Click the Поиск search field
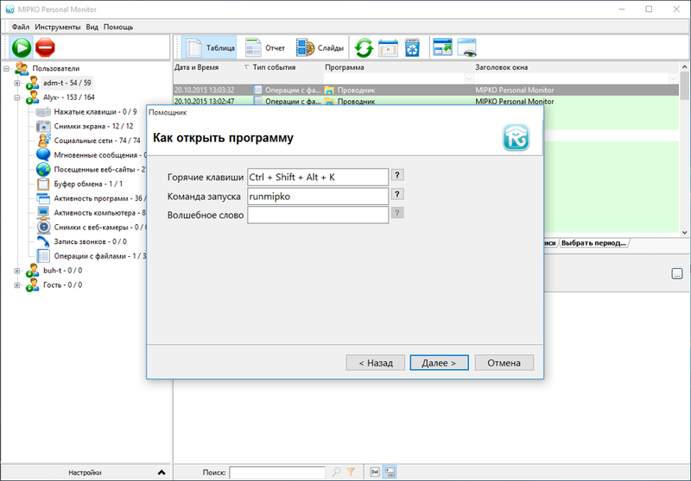The height and width of the screenshot is (481, 691). click(x=276, y=472)
